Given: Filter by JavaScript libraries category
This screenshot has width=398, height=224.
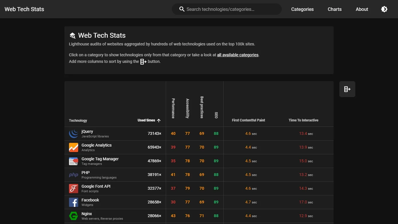Looking at the screenshot, I should click(x=95, y=137).
